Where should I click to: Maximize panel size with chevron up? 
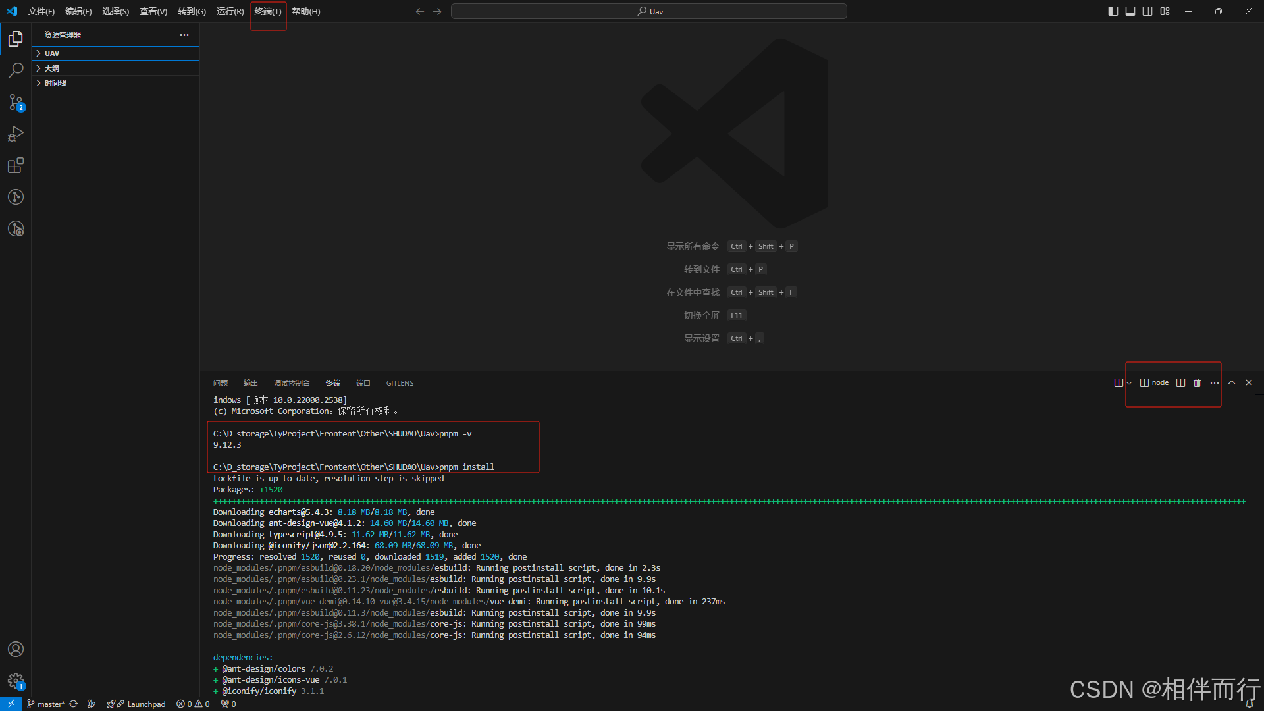point(1231,382)
